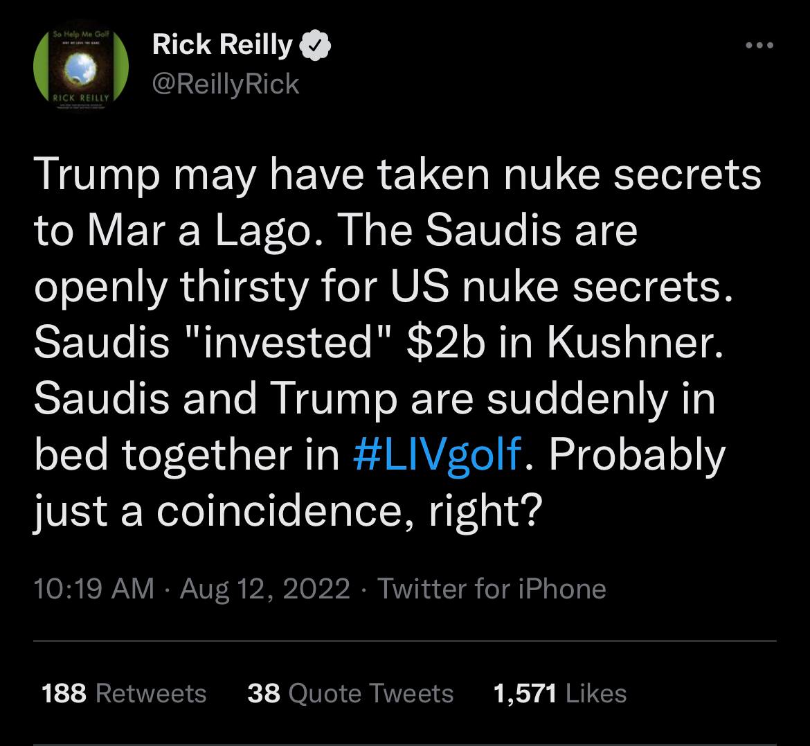Image resolution: width=810 pixels, height=746 pixels.
Task: Click the 10:19 AM timestamp
Action: [93, 589]
